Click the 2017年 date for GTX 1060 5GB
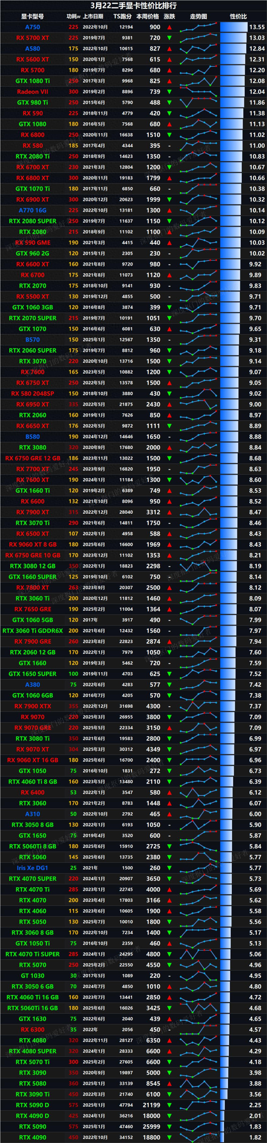 90,620
